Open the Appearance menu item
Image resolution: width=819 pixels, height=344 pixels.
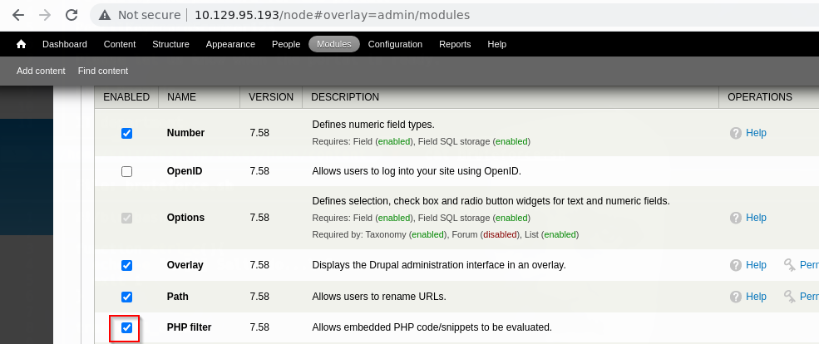click(x=230, y=44)
